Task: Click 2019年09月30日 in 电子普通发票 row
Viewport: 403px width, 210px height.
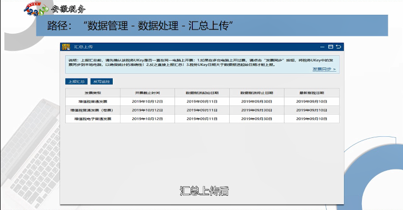Action: pyautogui.click(x=257, y=119)
